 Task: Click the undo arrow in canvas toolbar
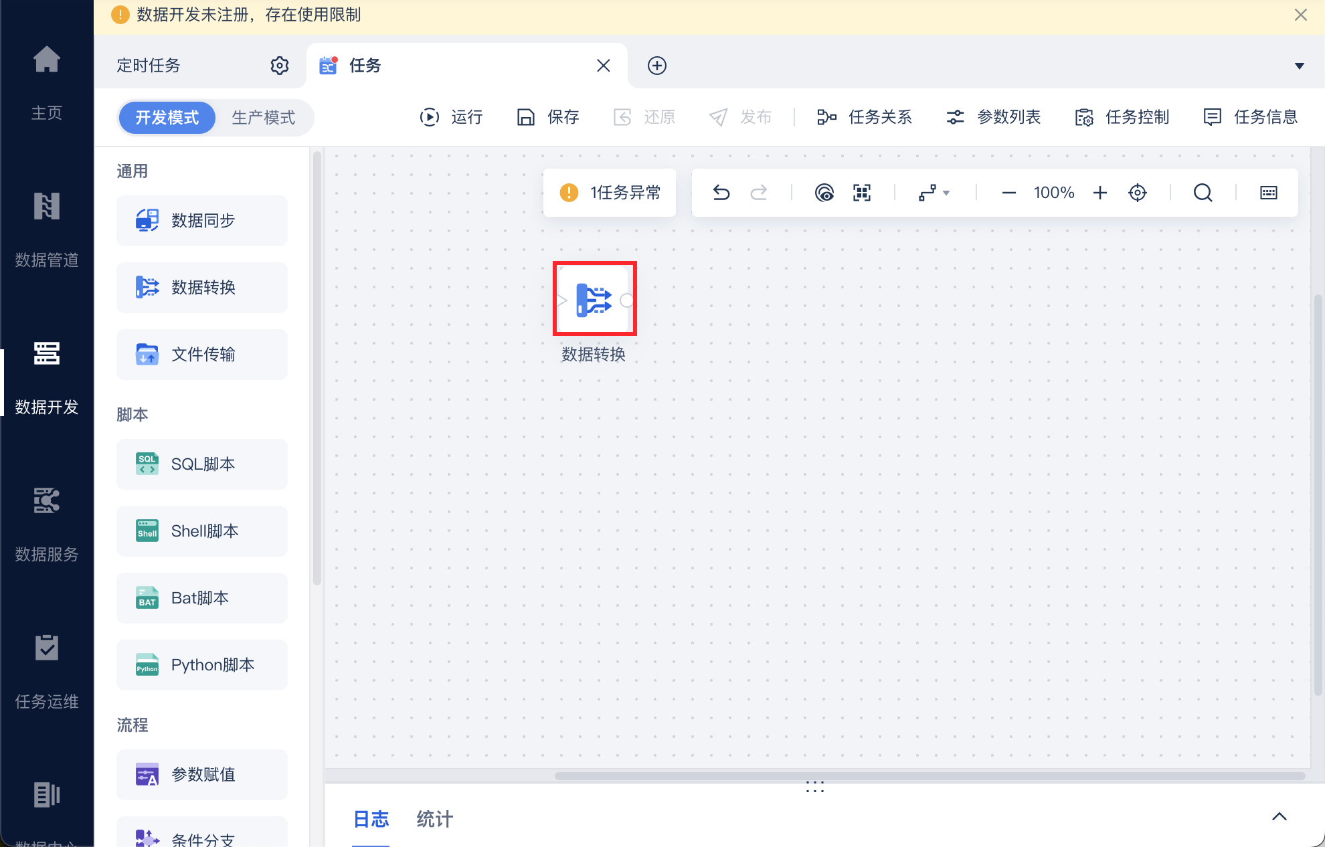pyautogui.click(x=721, y=193)
